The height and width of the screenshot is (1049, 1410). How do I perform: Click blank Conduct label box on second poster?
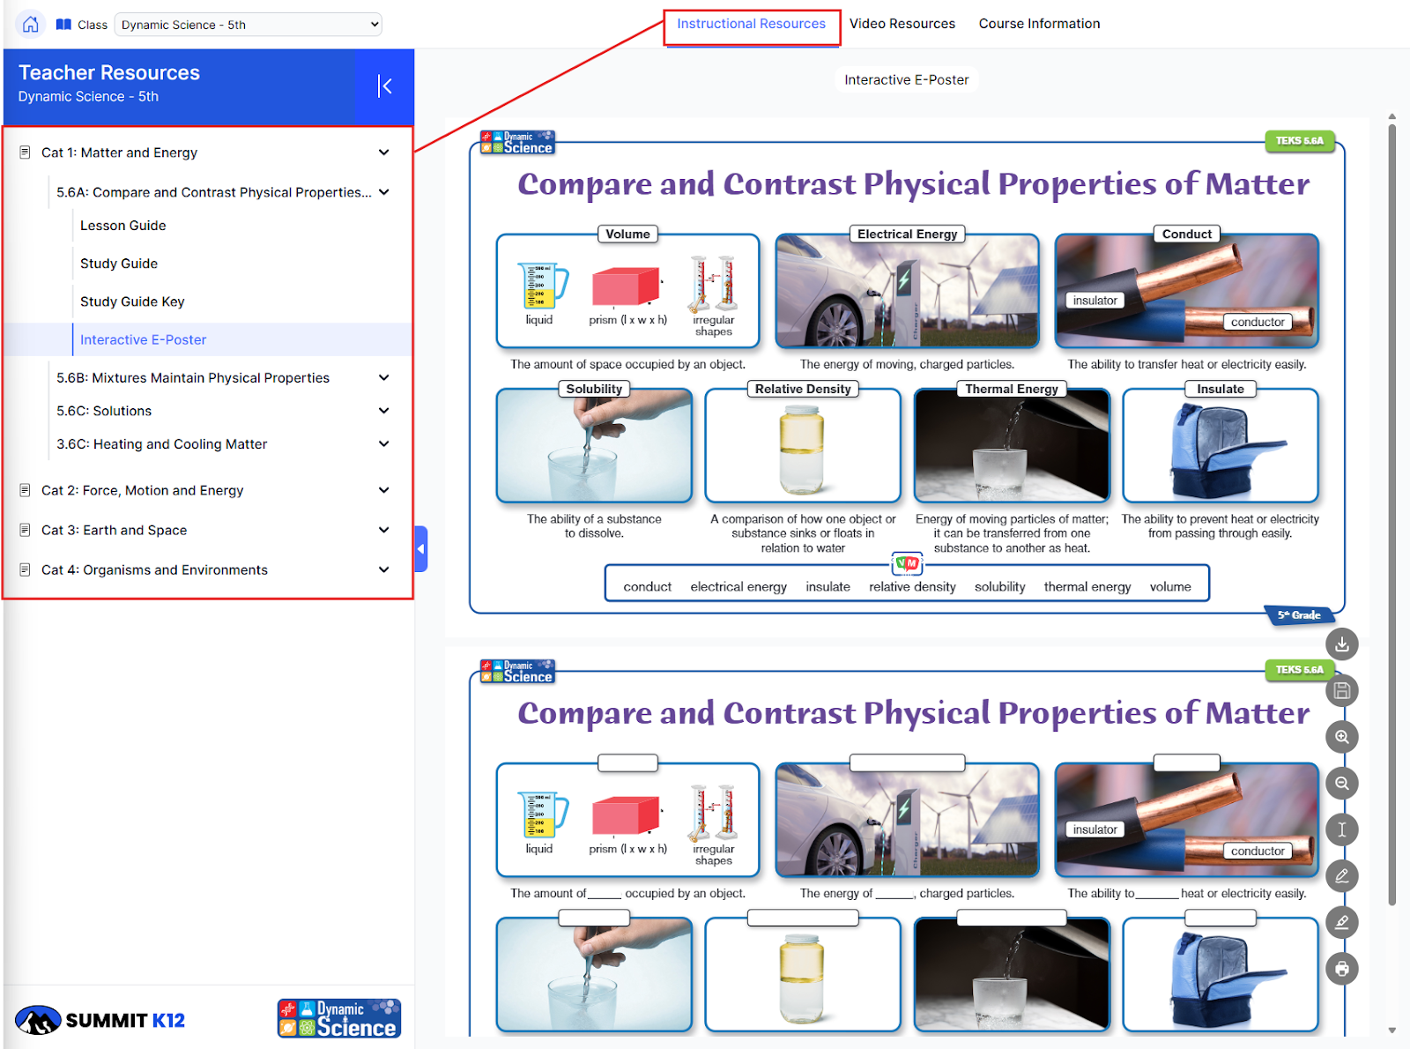pyautogui.click(x=1186, y=763)
